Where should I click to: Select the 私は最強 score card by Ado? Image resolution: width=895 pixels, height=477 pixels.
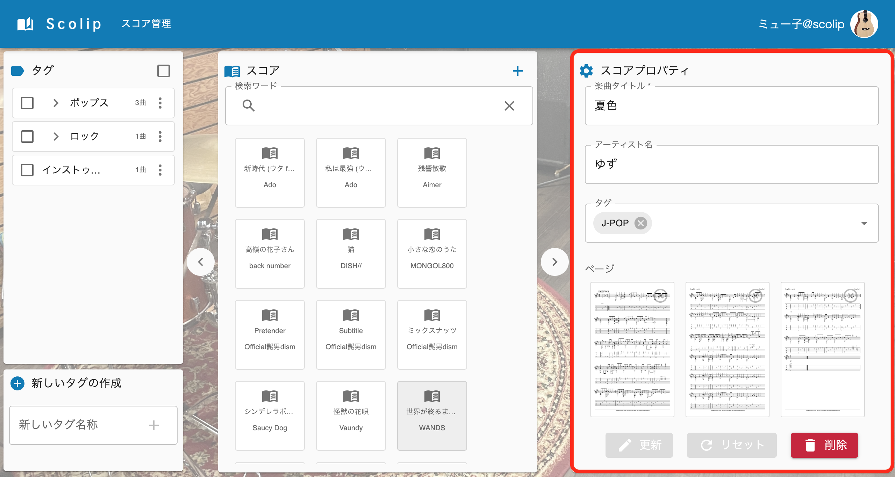(351, 173)
